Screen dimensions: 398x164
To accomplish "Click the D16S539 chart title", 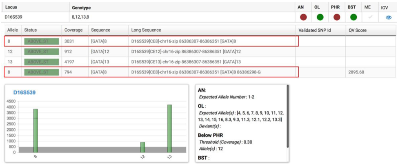I will point(24,93).
